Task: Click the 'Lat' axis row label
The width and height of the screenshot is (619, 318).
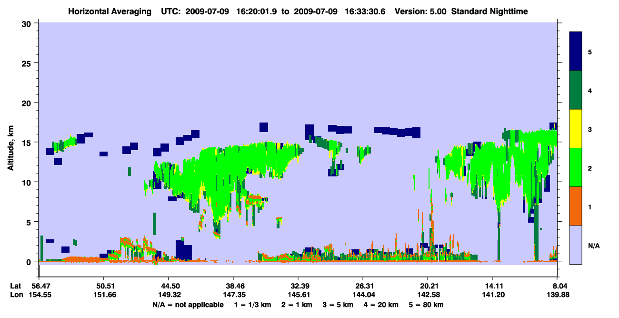Action: click(16, 286)
